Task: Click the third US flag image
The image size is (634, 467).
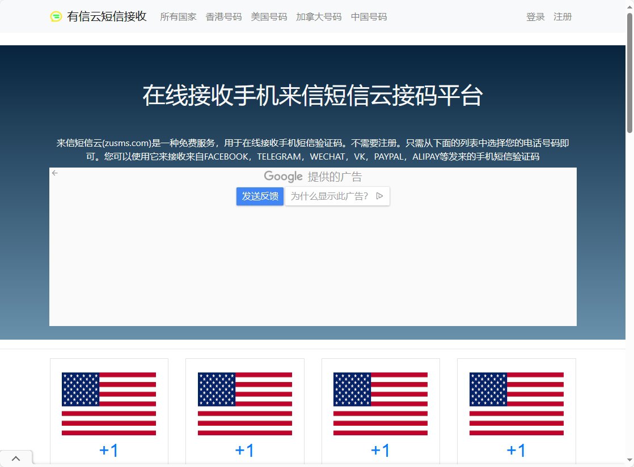Action: [381, 404]
